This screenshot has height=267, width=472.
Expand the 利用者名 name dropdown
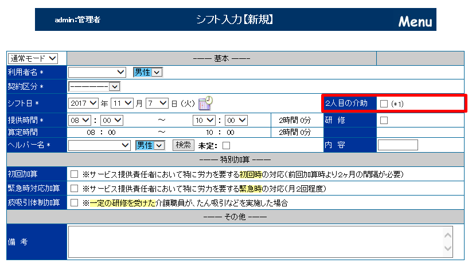click(x=97, y=72)
